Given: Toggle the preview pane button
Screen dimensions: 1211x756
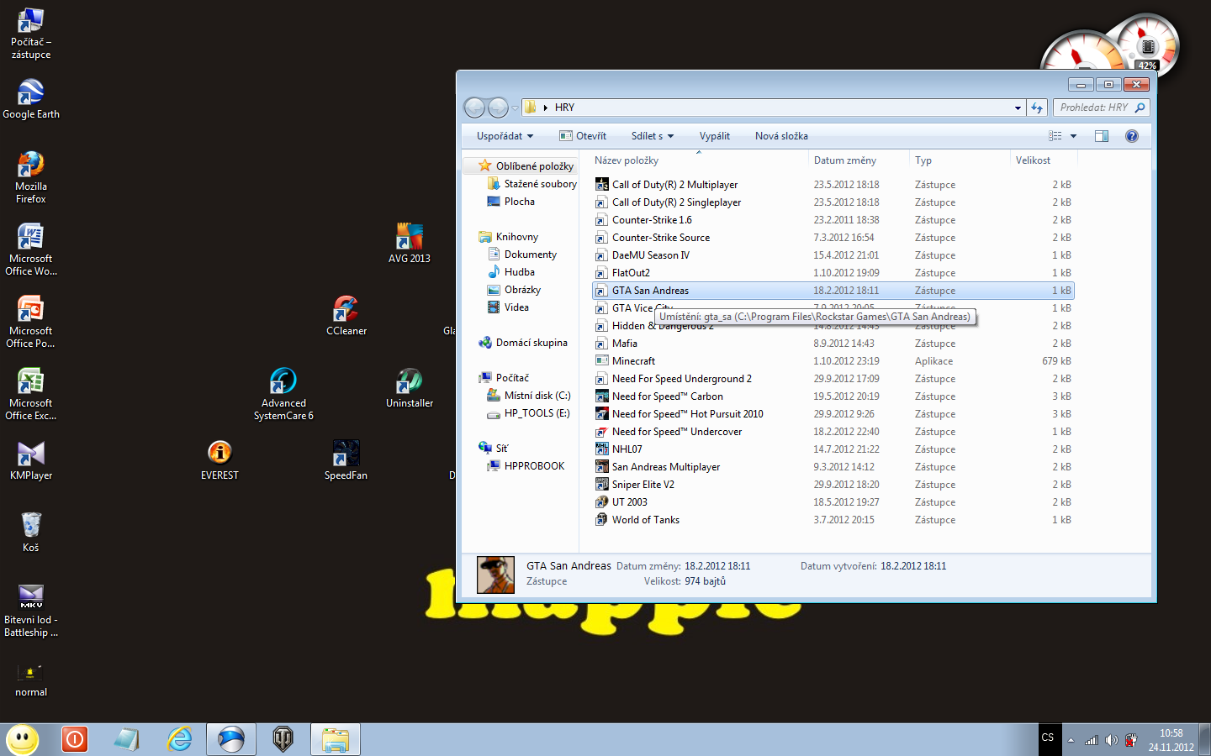Looking at the screenshot, I should (x=1101, y=136).
